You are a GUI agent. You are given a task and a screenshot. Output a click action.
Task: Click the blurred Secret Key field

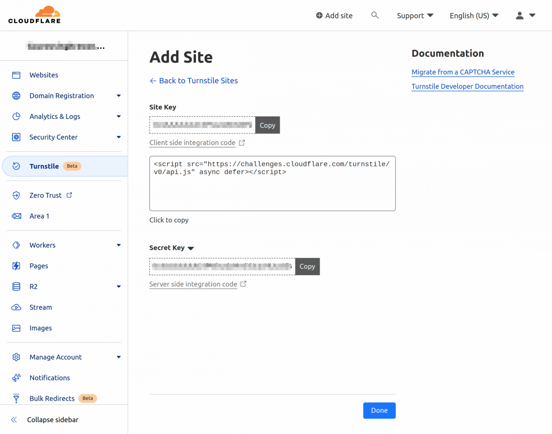click(222, 266)
